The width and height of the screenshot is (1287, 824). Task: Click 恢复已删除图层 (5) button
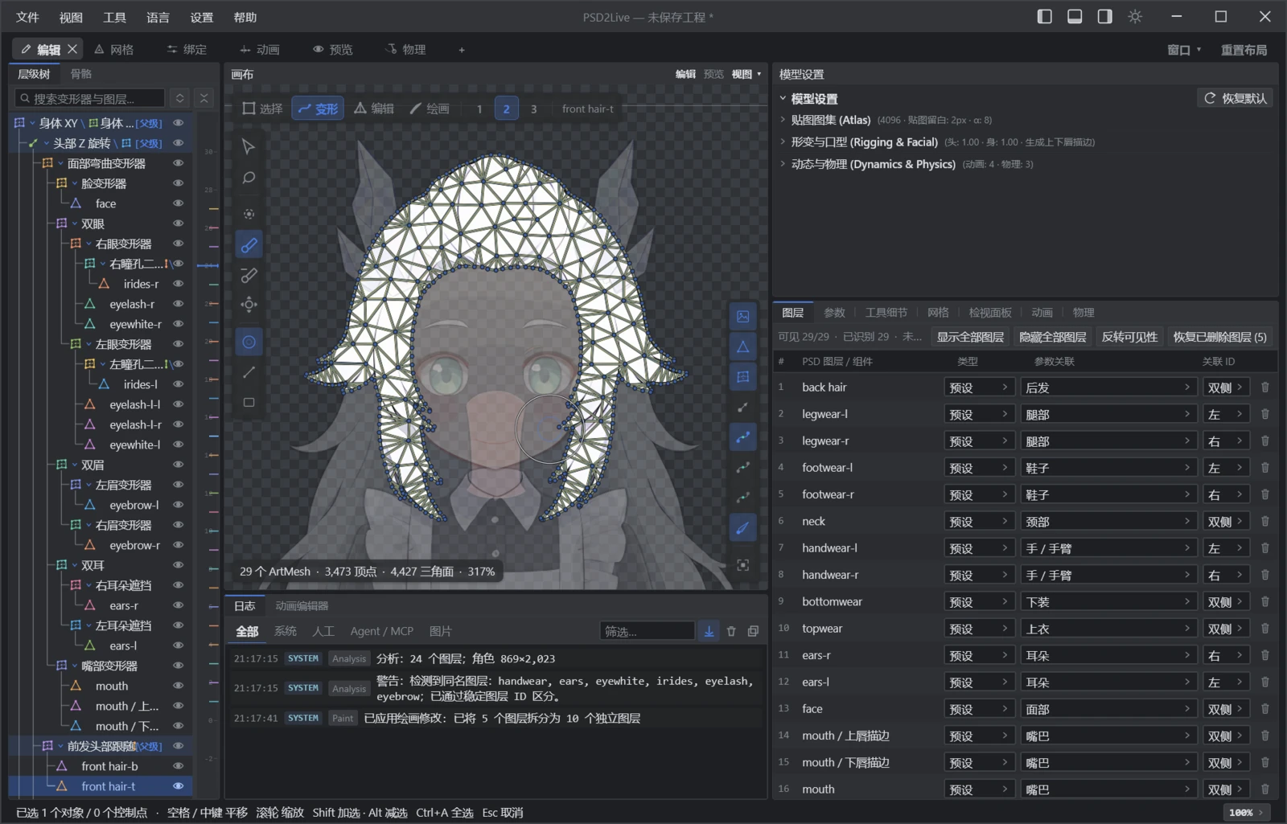pyautogui.click(x=1219, y=337)
